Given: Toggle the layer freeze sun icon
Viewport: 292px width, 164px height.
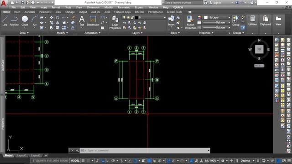Looking at the screenshot, I should point(128,17).
